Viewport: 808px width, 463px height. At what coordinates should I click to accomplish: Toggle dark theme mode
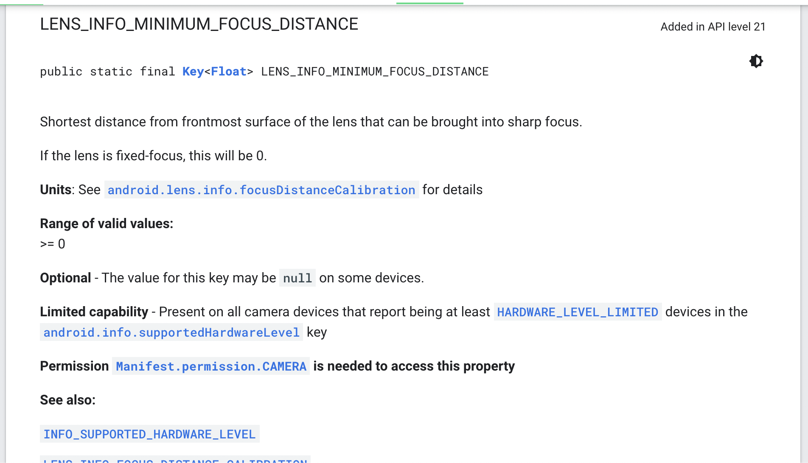pos(756,61)
